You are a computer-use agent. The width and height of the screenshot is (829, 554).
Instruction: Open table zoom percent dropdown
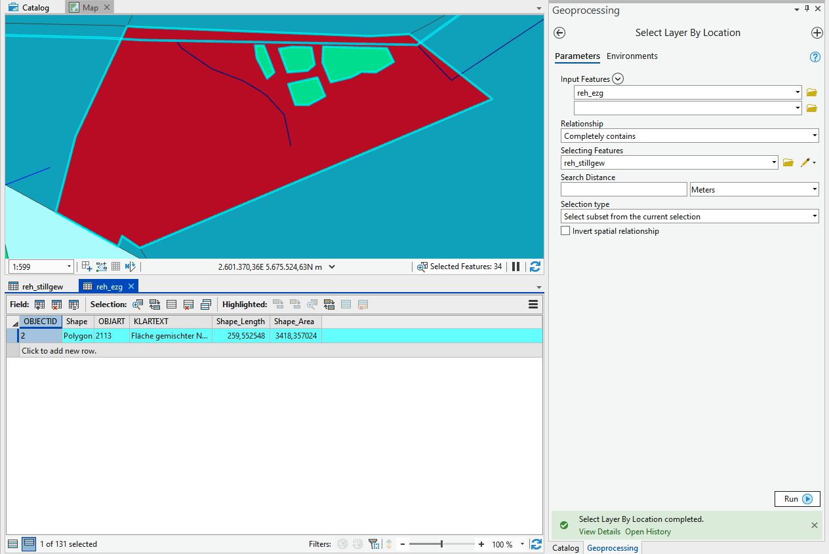[x=522, y=544]
